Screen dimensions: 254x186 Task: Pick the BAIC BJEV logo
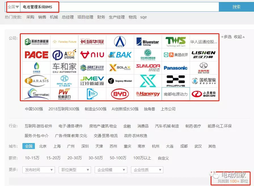coord(64,81)
